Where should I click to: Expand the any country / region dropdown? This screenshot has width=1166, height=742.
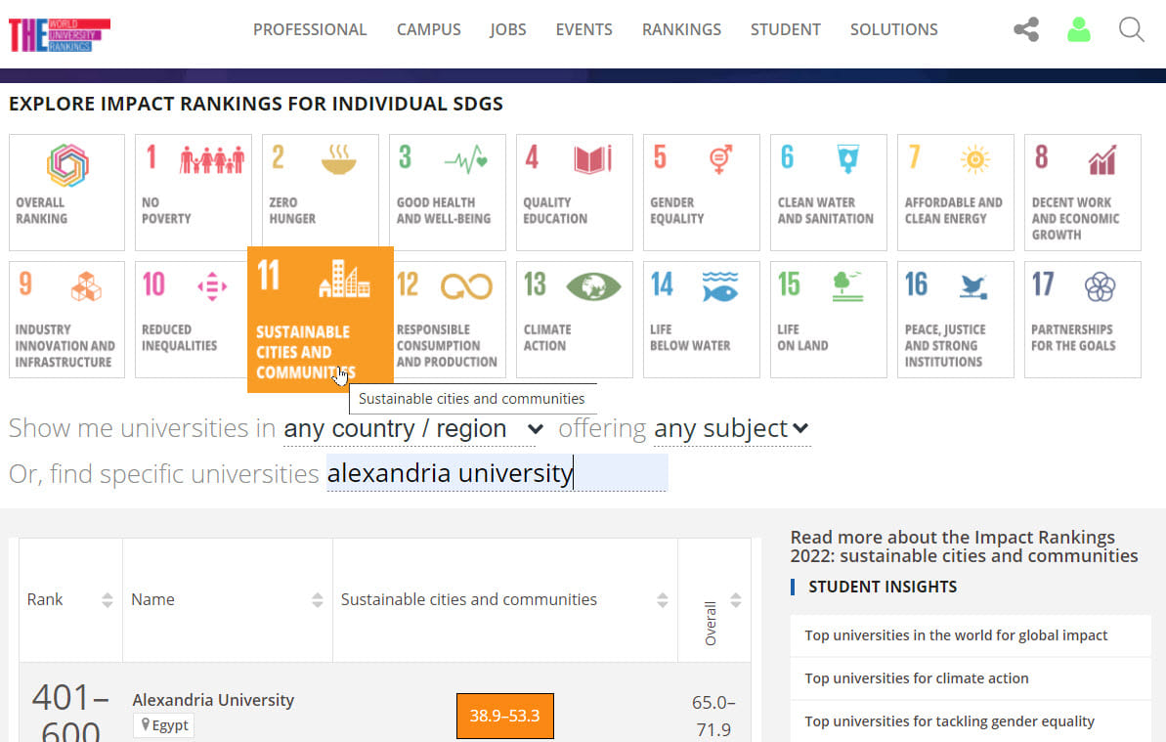click(x=413, y=429)
